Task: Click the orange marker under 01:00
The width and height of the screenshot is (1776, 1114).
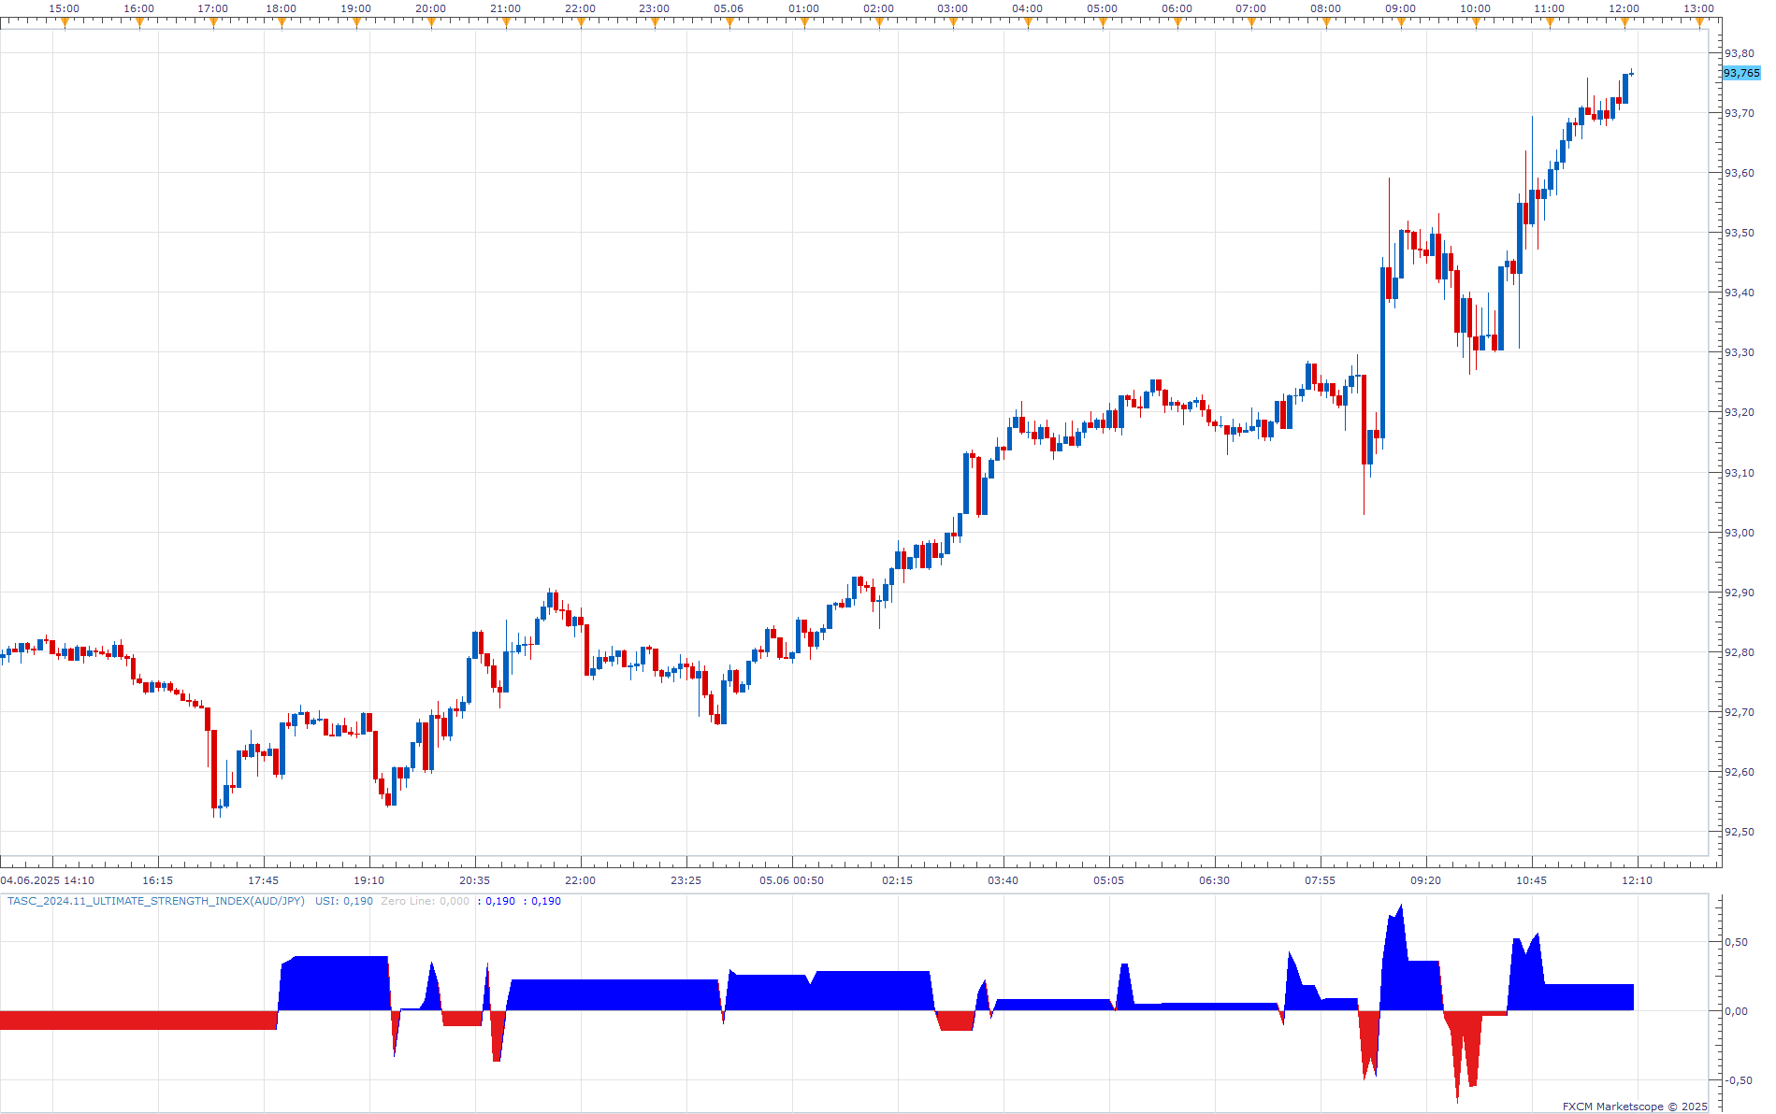Action: [804, 23]
